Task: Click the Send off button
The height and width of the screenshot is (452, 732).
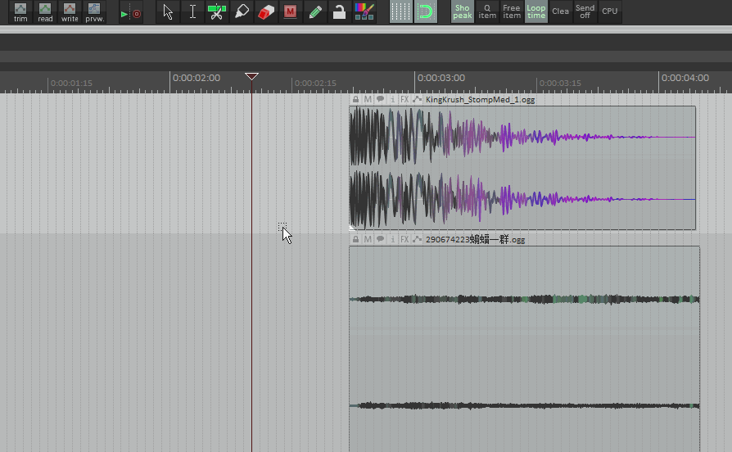Action: pyautogui.click(x=585, y=11)
